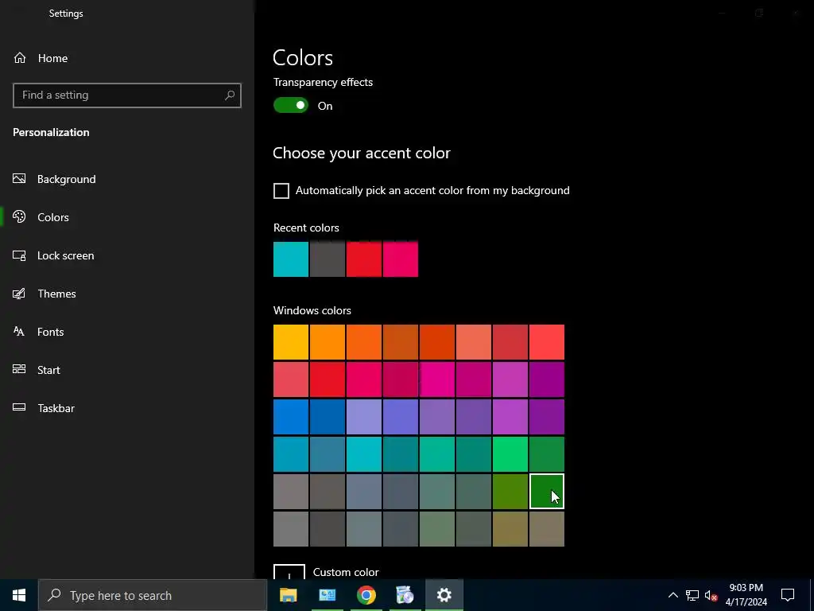Show hidden system tray icons
Viewport: 814px width, 611px height.
pos(673,595)
